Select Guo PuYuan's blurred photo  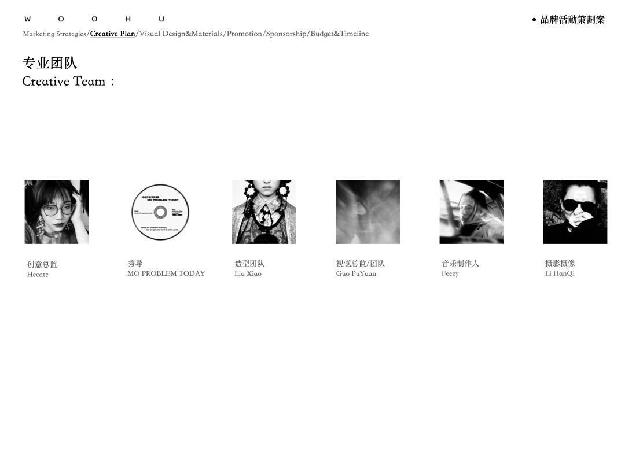click(x=368, y=212)
